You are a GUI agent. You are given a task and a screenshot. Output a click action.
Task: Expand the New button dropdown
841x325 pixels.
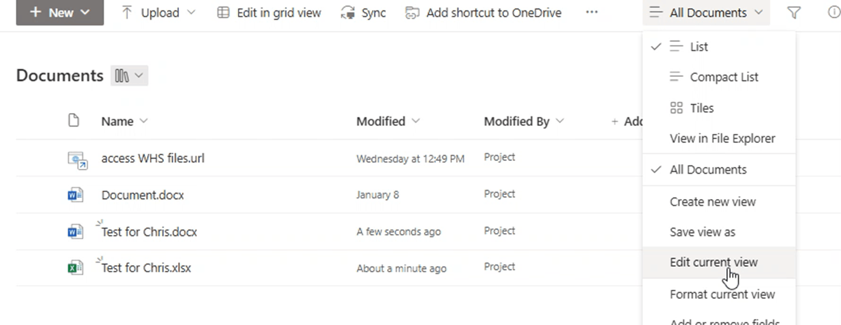(x=60, y=13)
